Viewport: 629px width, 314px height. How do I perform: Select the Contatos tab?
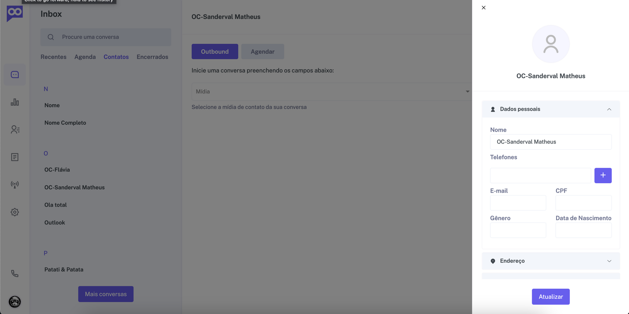(116, 57)
